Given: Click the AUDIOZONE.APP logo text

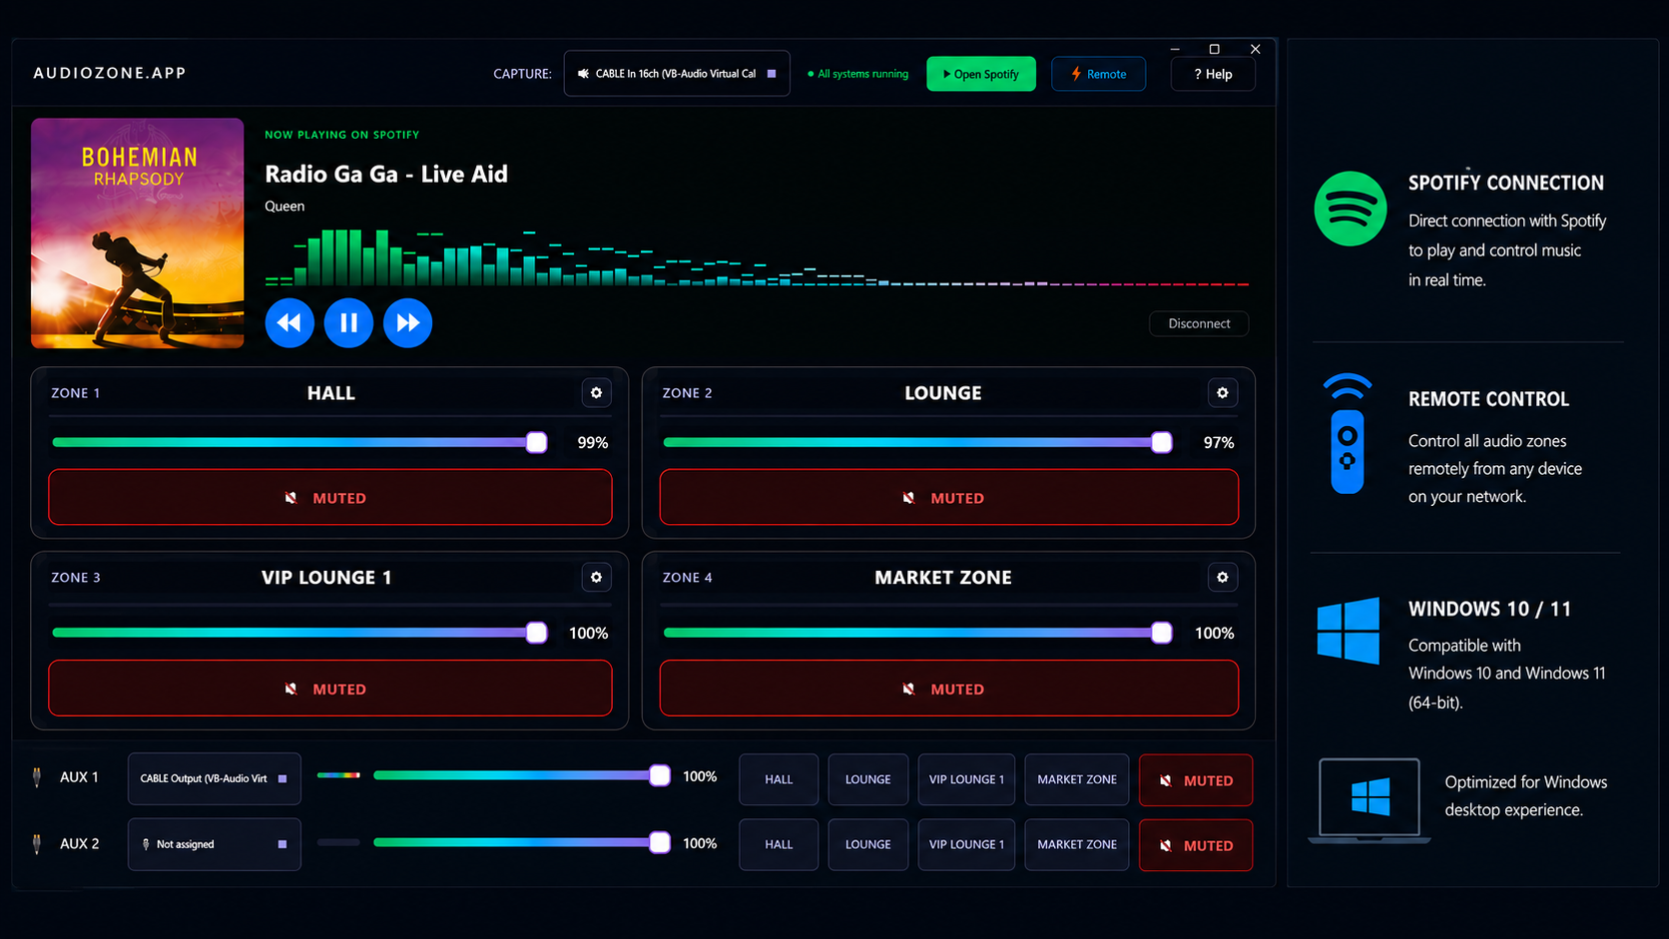Looking at the screenshot, I should click(110, 73).
